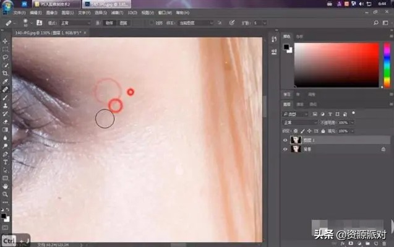Open the mode dropdown showing 正常 in options bar

click(75, 23)
